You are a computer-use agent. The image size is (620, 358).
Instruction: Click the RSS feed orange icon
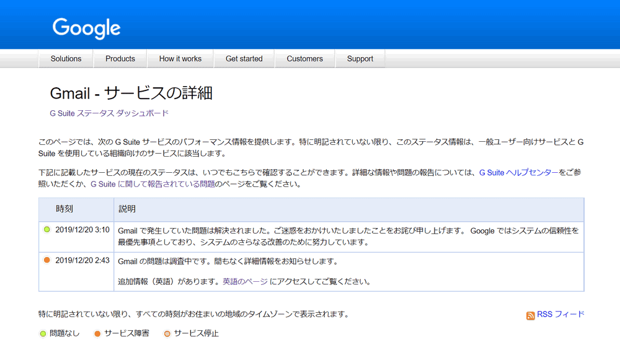coord(530,315)
